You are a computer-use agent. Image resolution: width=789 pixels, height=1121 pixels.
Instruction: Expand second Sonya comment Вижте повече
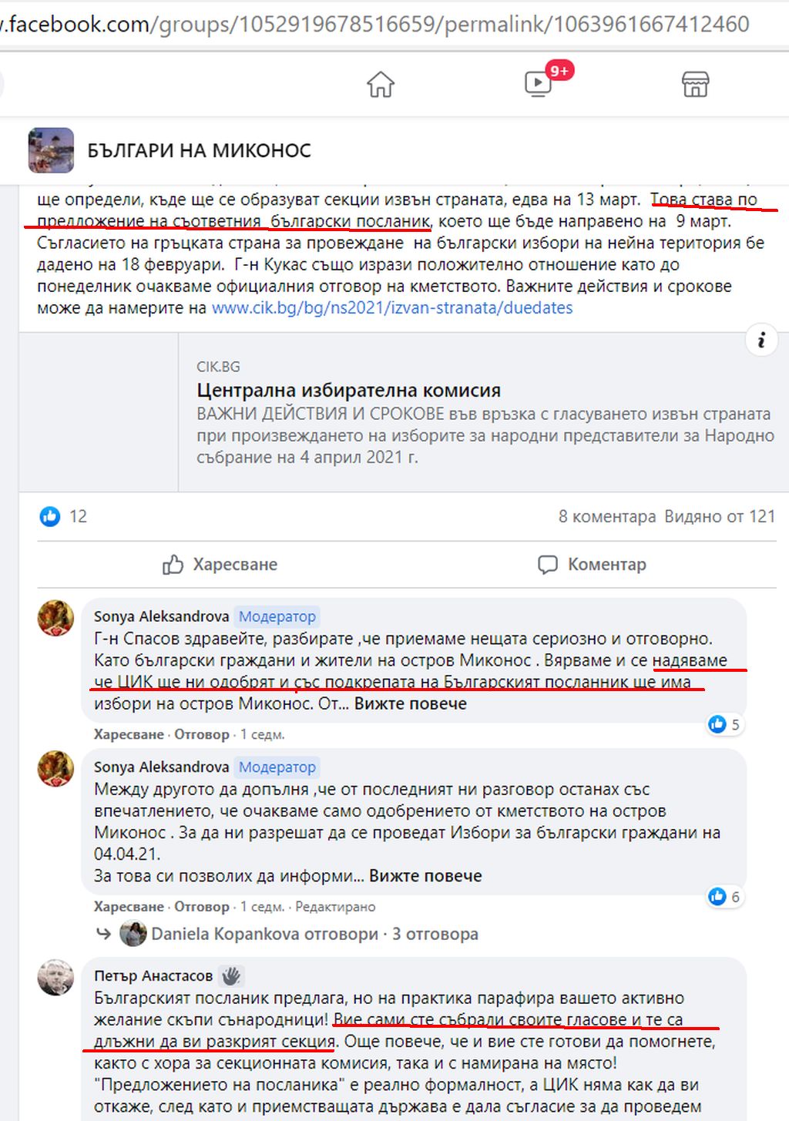[x=425, y=876]
